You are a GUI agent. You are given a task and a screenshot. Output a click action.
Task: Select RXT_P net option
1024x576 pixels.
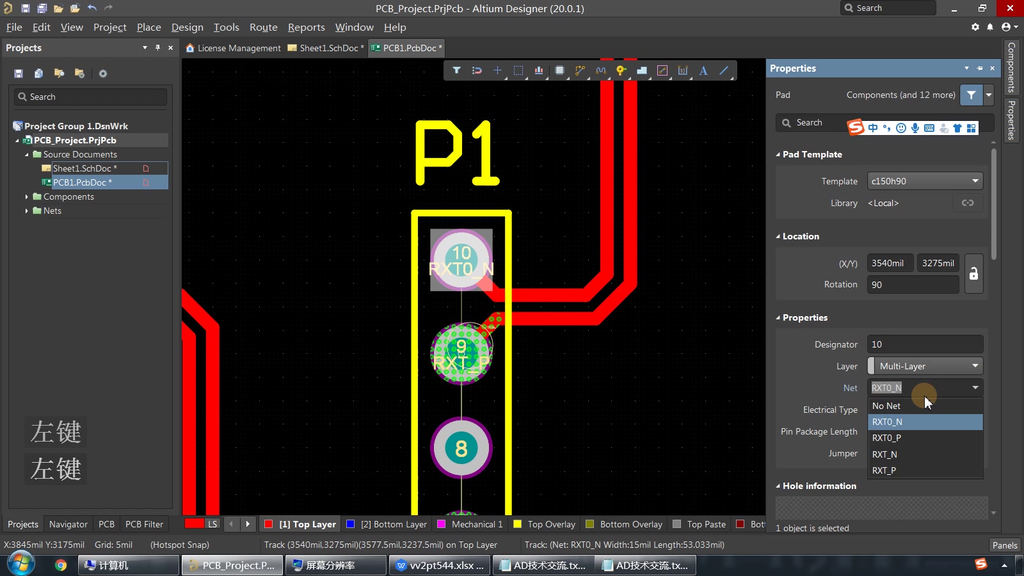[x=925, y=470]
